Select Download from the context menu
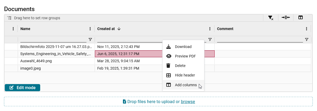Image resolution: width=317 pixels, height=111 pixels. [183, 47]
